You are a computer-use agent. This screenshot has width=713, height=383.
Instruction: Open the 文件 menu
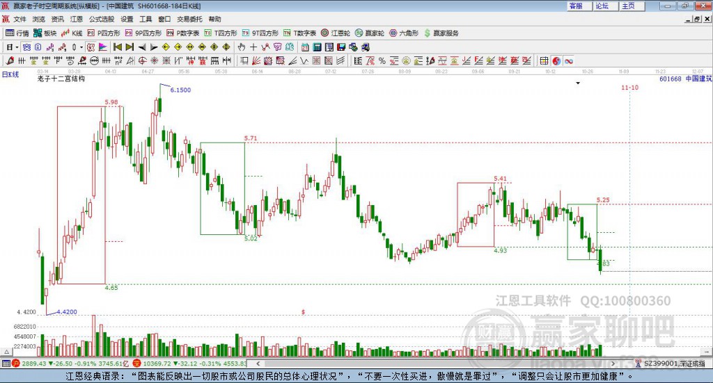pos(19,19)
